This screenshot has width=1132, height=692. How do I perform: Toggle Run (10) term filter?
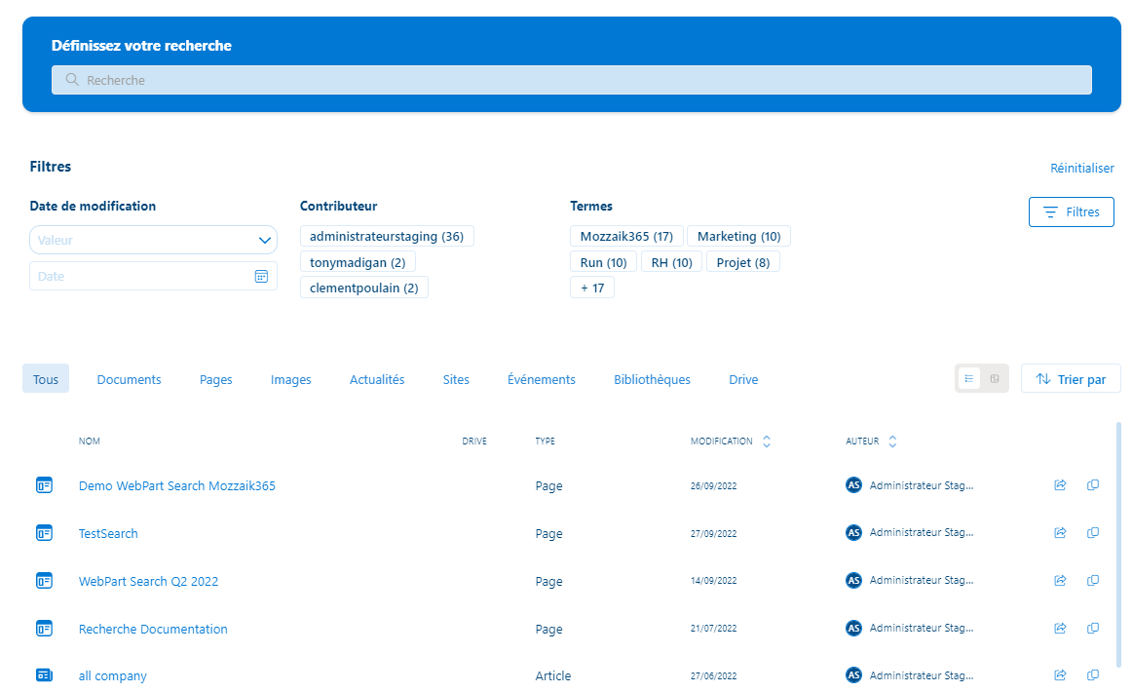tap(604, 262)
